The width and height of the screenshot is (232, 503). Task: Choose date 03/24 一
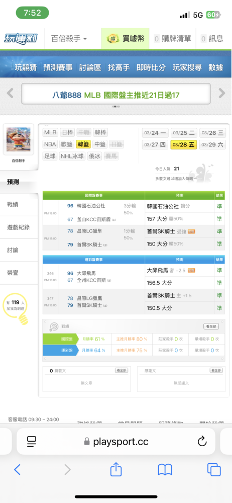click(x=155, y=133)
